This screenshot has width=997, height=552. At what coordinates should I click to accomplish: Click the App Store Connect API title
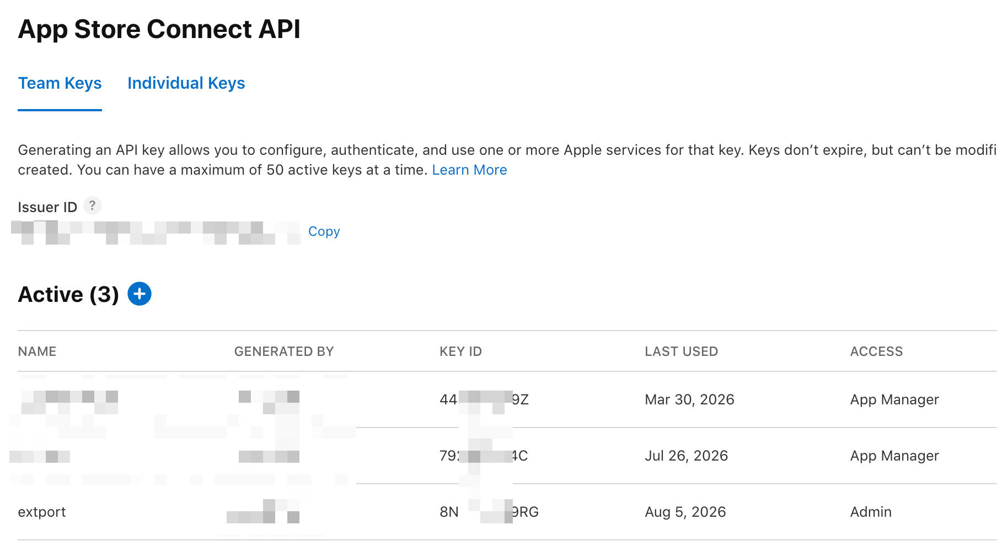click(159, 29)
